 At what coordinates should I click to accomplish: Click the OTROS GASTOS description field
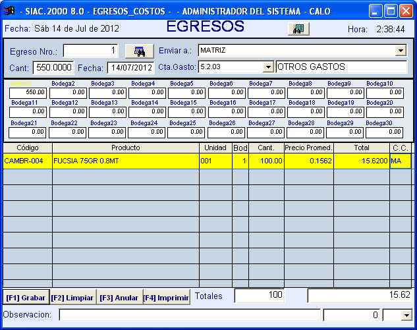pos(341,67)
